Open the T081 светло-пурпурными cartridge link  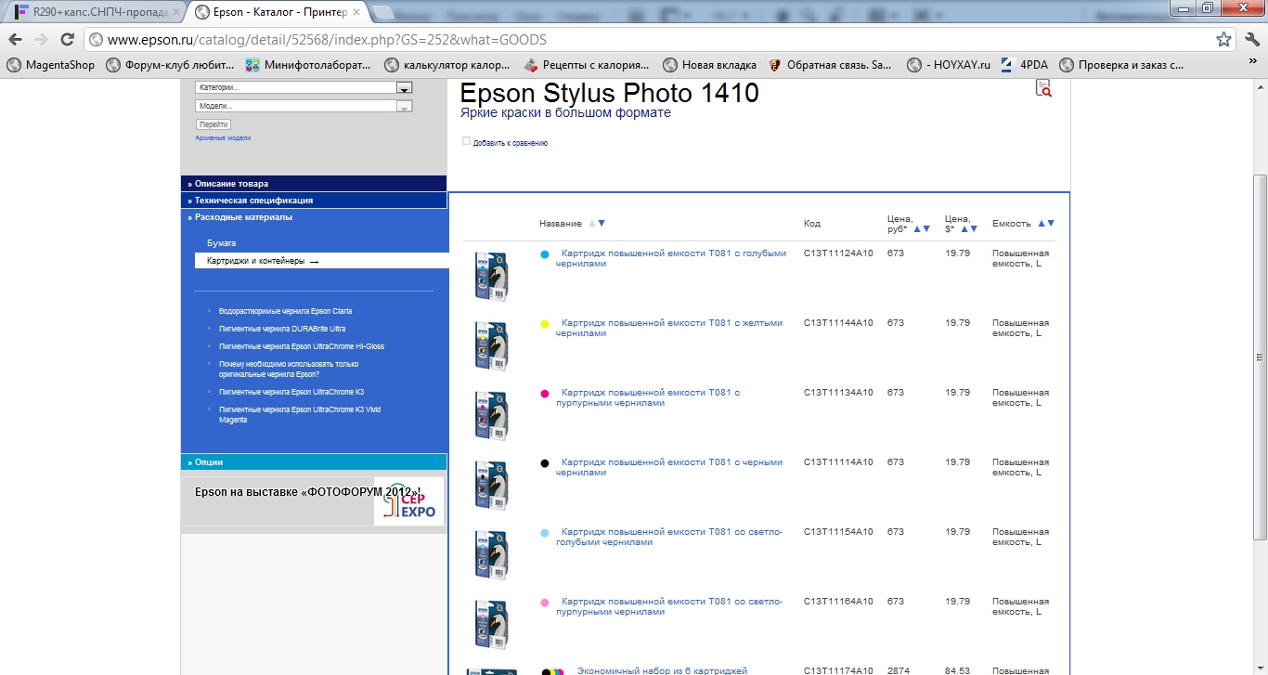(669, 606)
